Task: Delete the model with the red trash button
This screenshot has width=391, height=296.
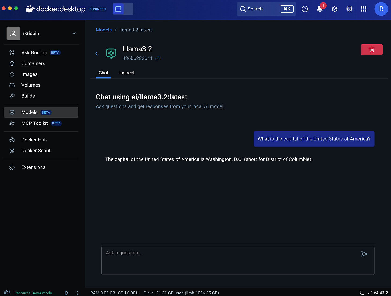Action: (x=372, y=49)
